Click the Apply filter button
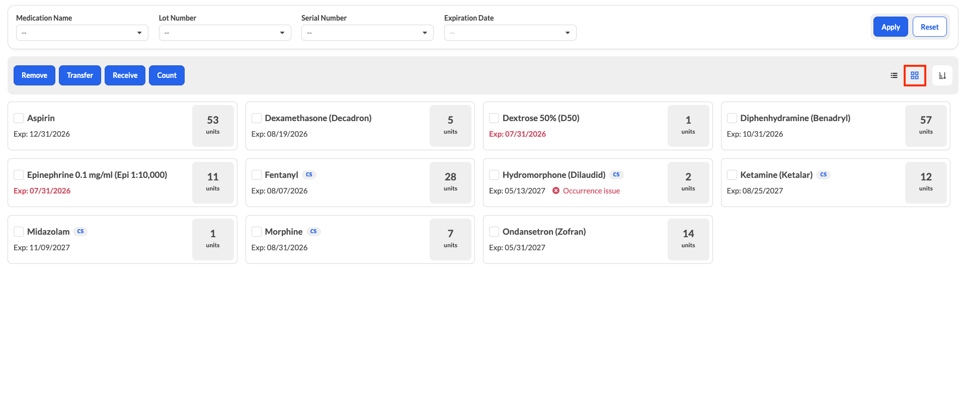The height and width of the screenshot is (396, 963). click(x=891, y=27)
